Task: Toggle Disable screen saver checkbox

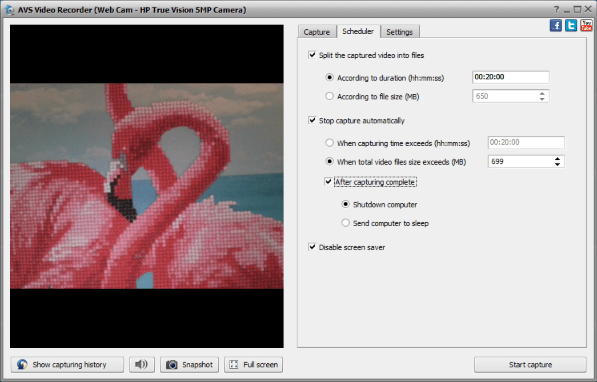Action: coord(312,247)
